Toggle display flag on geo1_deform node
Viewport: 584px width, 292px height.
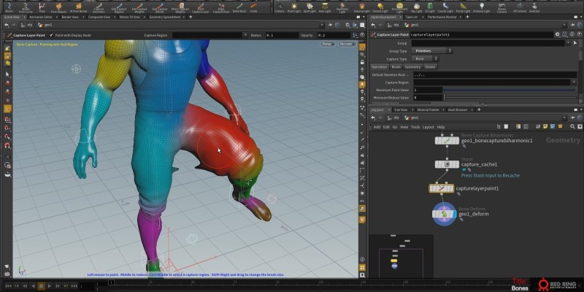click(453, 214)
